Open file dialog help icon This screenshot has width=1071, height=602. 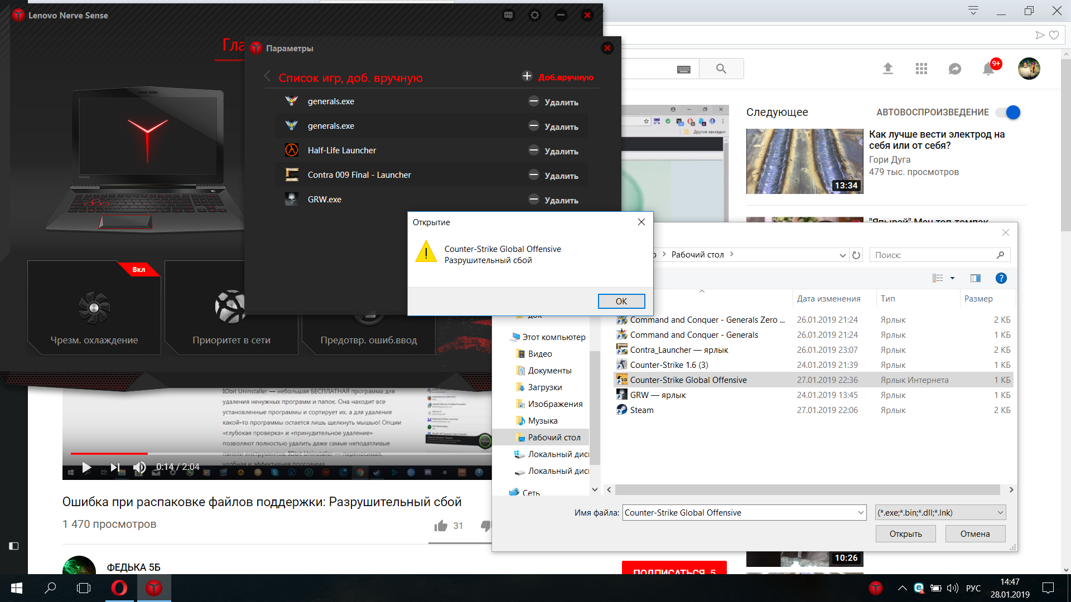point(1001,278)
